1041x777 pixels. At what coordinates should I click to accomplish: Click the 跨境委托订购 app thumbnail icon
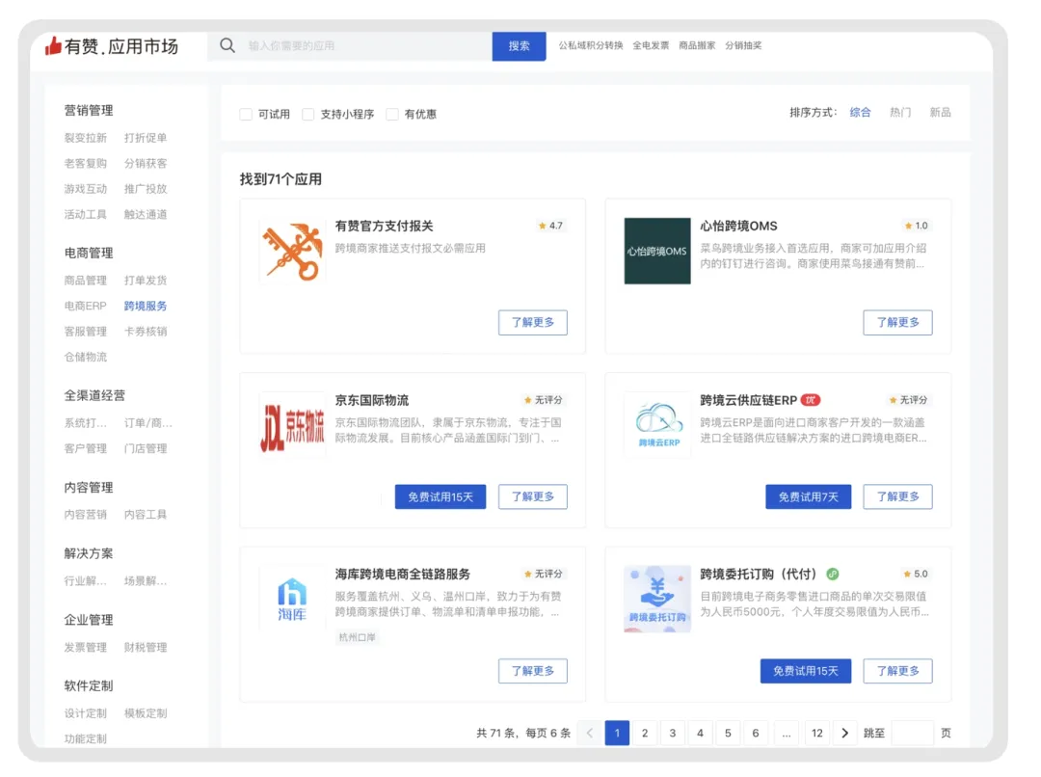click(x=657, y=599)
